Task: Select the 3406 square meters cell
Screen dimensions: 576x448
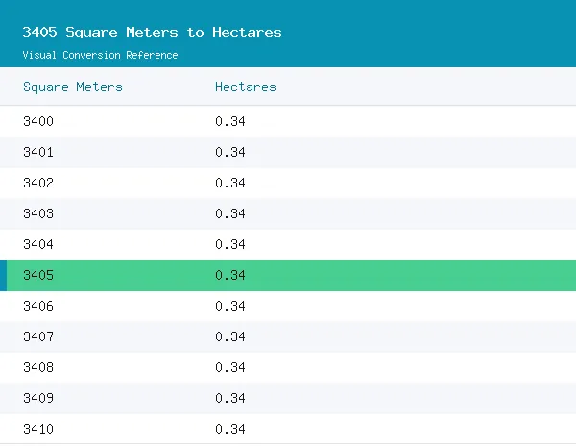Action: [x=38, y=306]
